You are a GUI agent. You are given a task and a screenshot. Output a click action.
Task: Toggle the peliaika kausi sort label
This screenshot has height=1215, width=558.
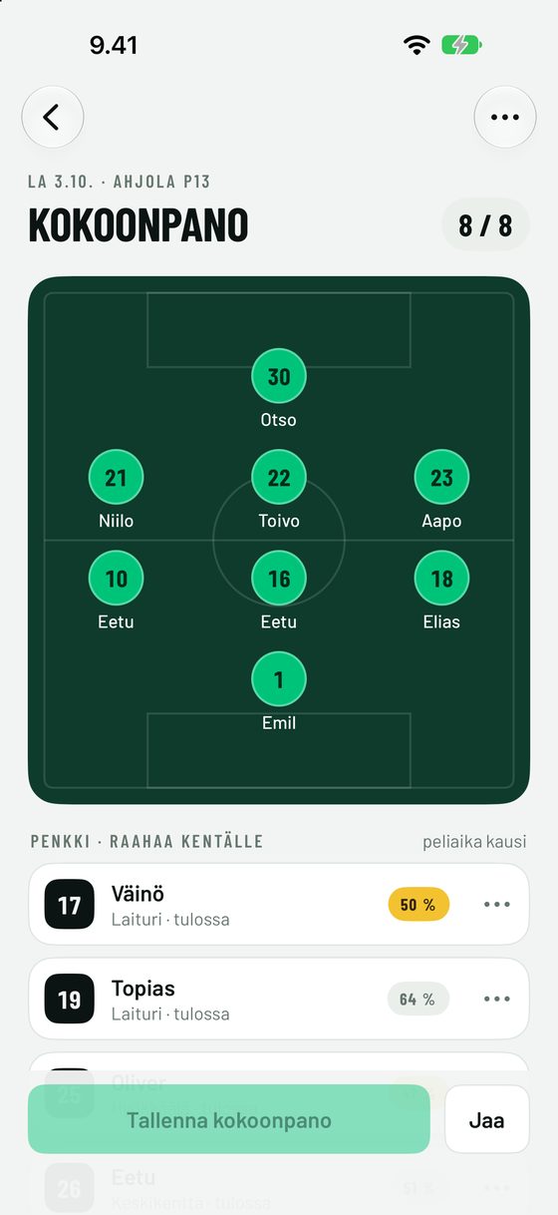[x=474, y=842]
